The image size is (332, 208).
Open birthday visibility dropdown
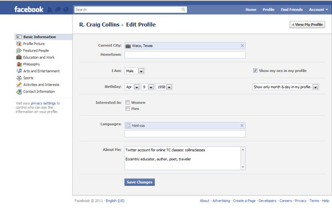coord(286,87)
